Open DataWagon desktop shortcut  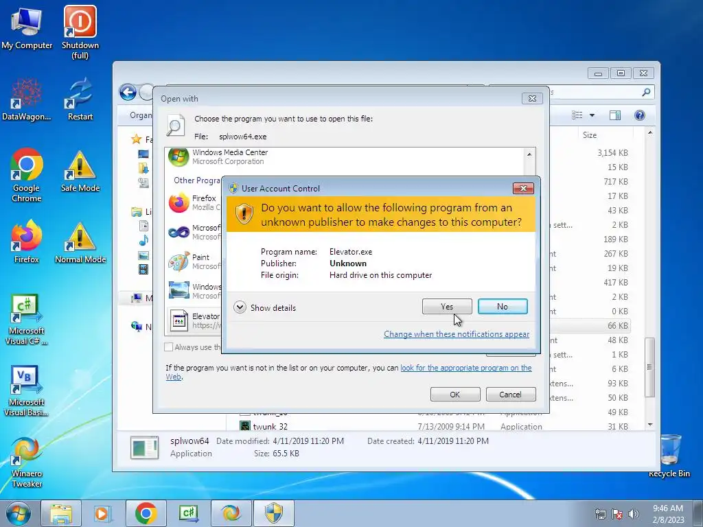pos(27,99)
